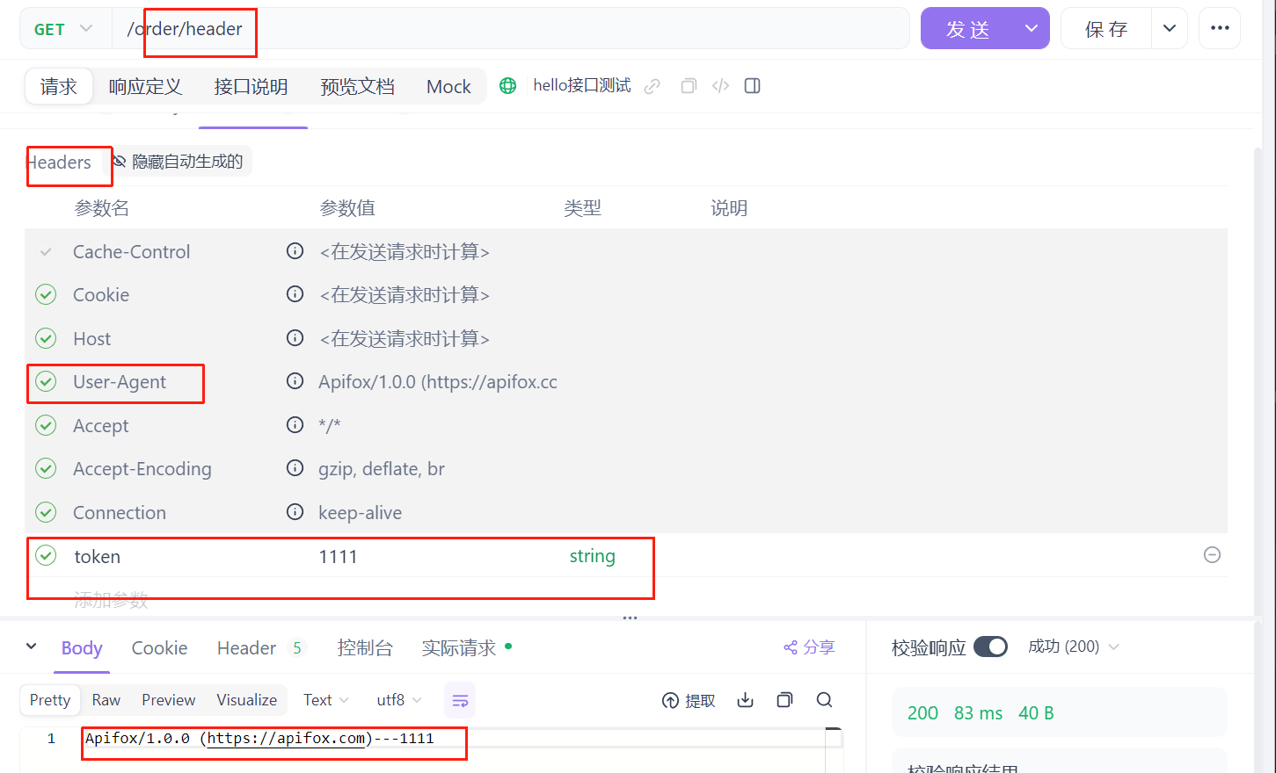The width and height of the screenshot is (1276, 773).
Task: Select the response Body tab
Action: coord(82,648)
